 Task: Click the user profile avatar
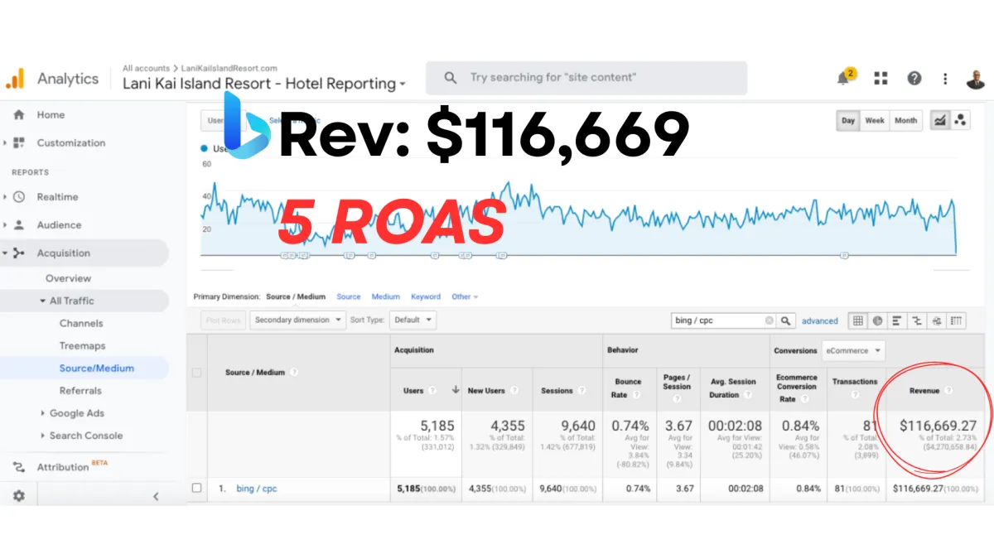[x=975, y=78]
